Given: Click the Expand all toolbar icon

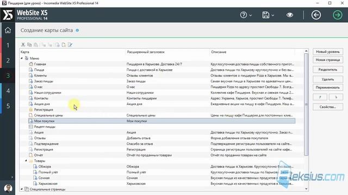Looking at the screenshot, I should point(43,45).
